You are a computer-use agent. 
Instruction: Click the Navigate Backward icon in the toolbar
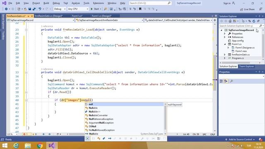coord(6,9)
